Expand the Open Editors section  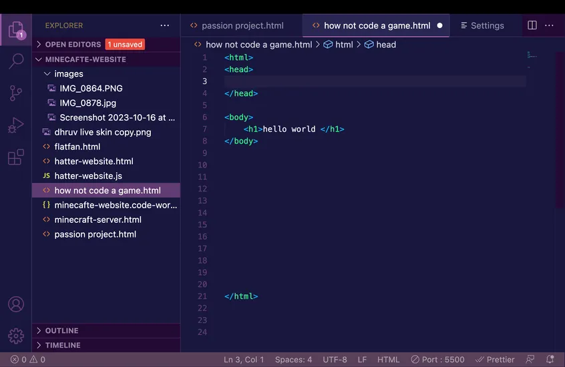click(73, 45)
